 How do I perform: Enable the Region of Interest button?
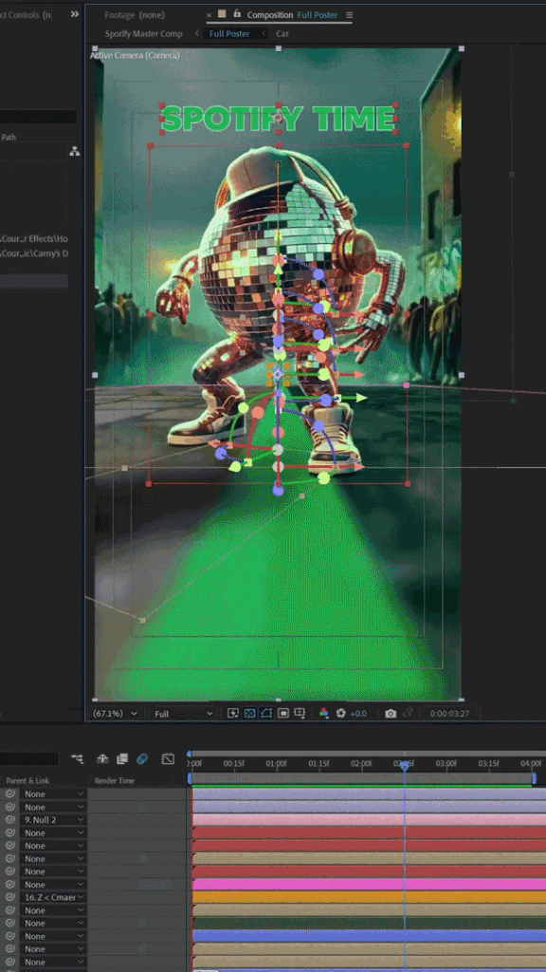(x=282, y=714)
